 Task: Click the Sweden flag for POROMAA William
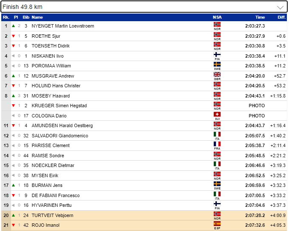(x=217, y=65)
